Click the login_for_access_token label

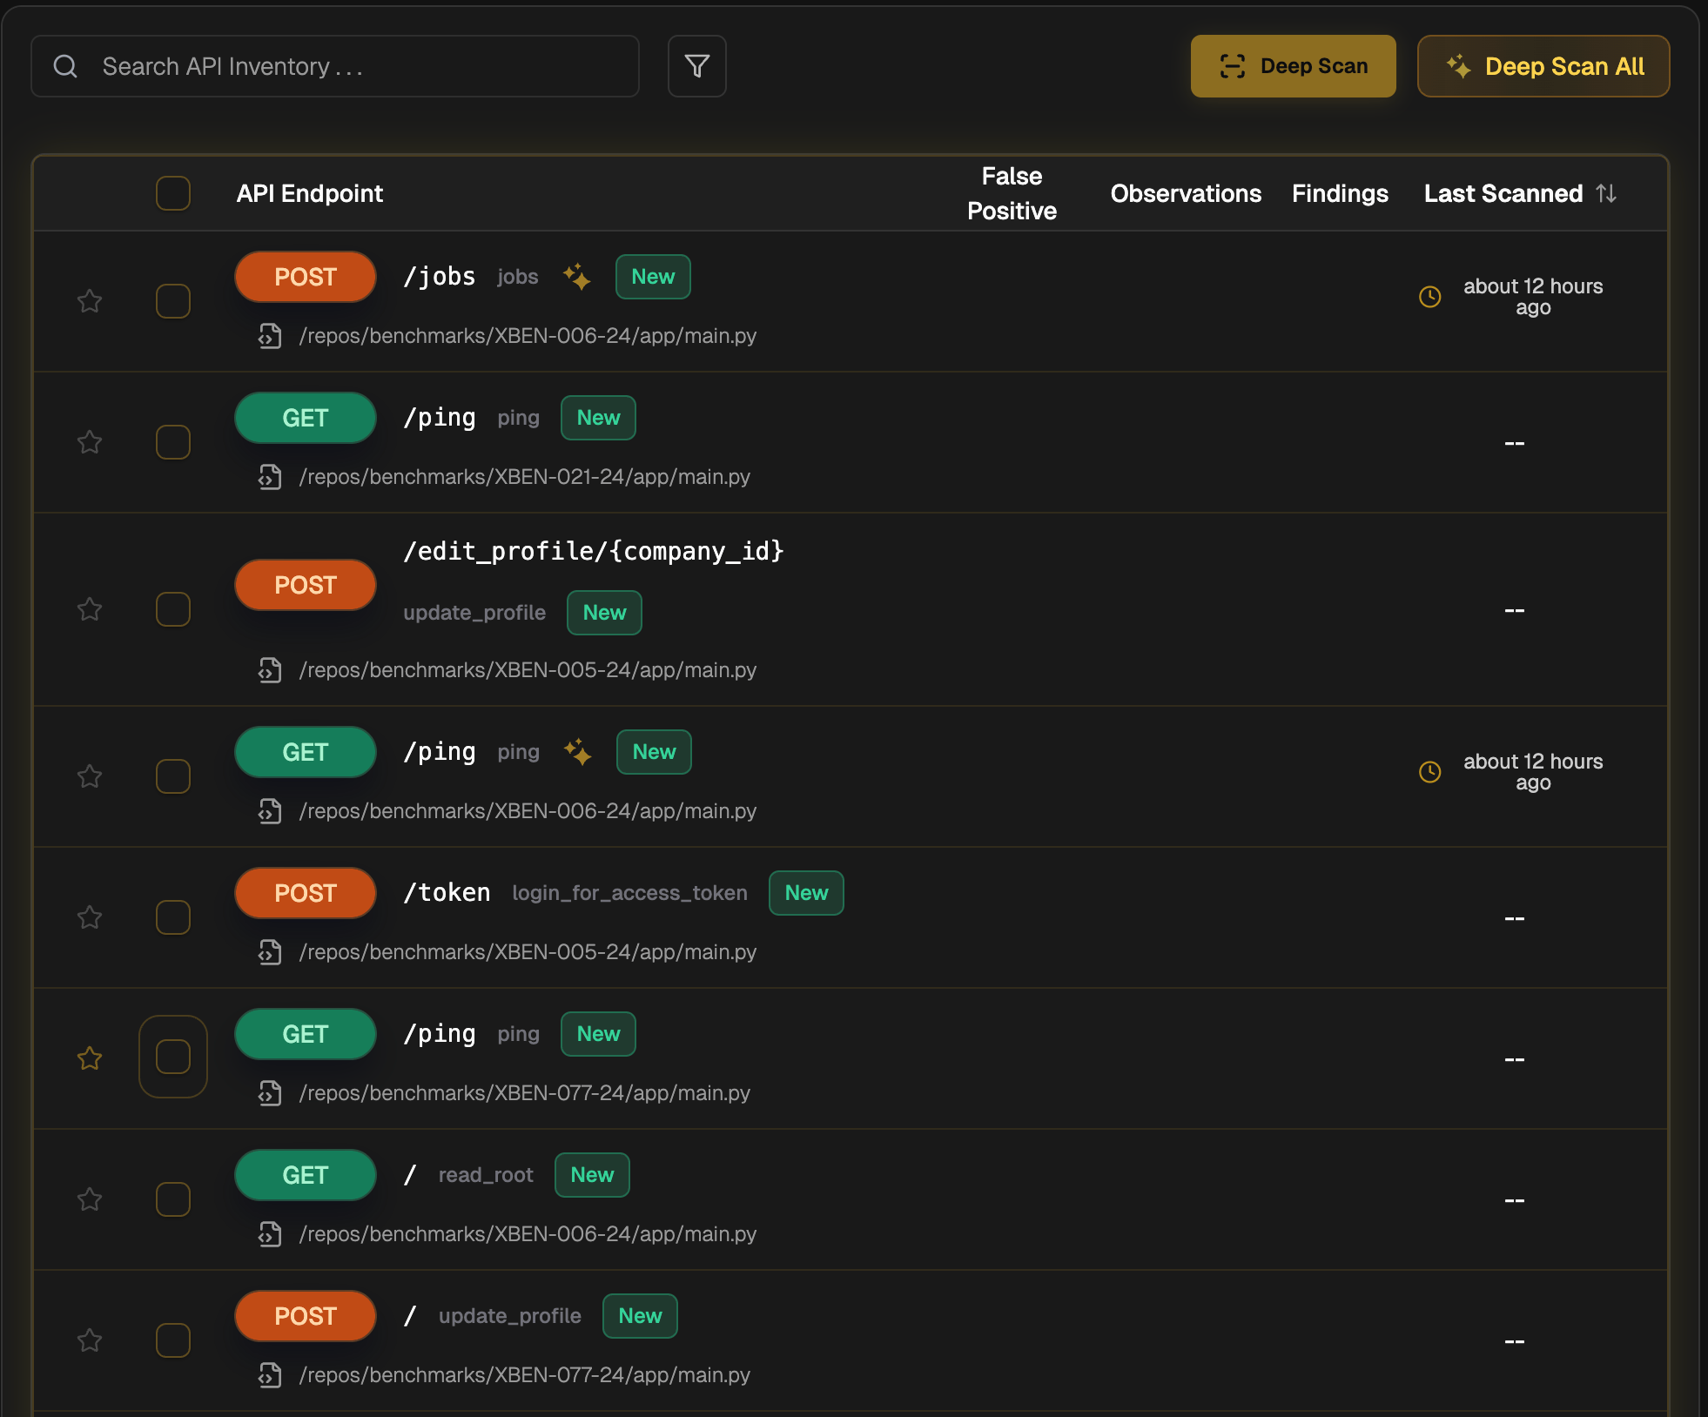tap(629, 893)
